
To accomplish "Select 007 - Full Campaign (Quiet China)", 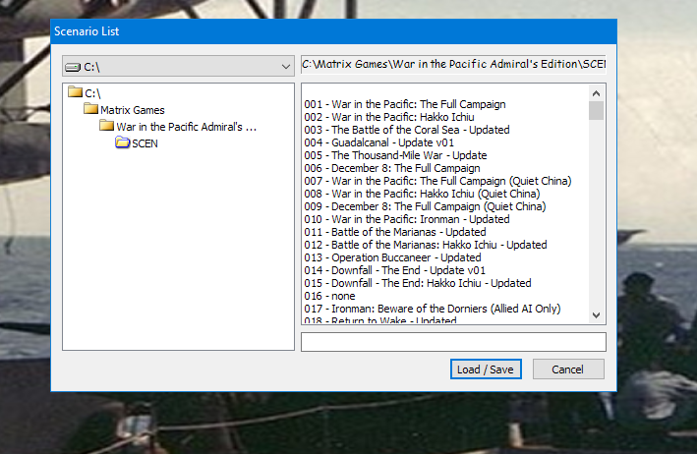I will tap(437, 181).
